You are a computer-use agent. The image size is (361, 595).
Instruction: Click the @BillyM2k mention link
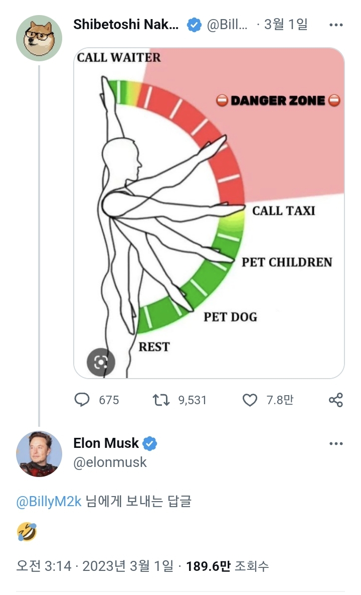tap(49, 502)
